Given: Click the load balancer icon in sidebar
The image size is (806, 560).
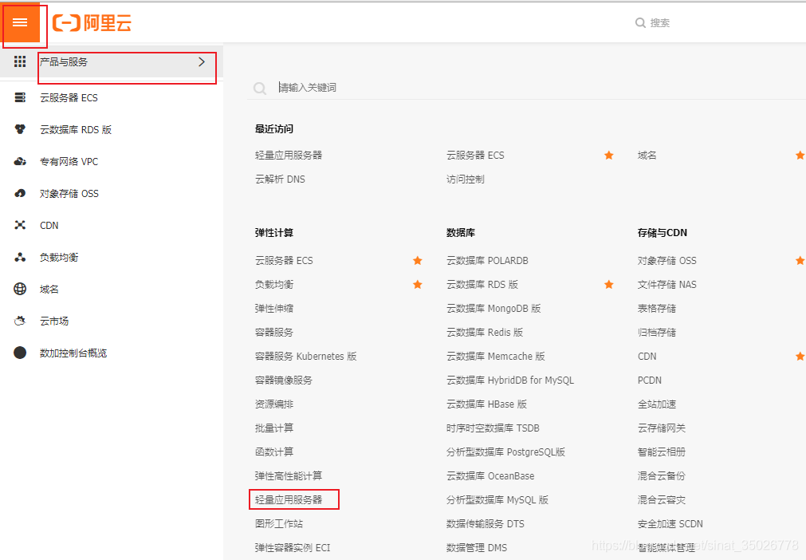Looking at the screenshot, I should (20, 257).
